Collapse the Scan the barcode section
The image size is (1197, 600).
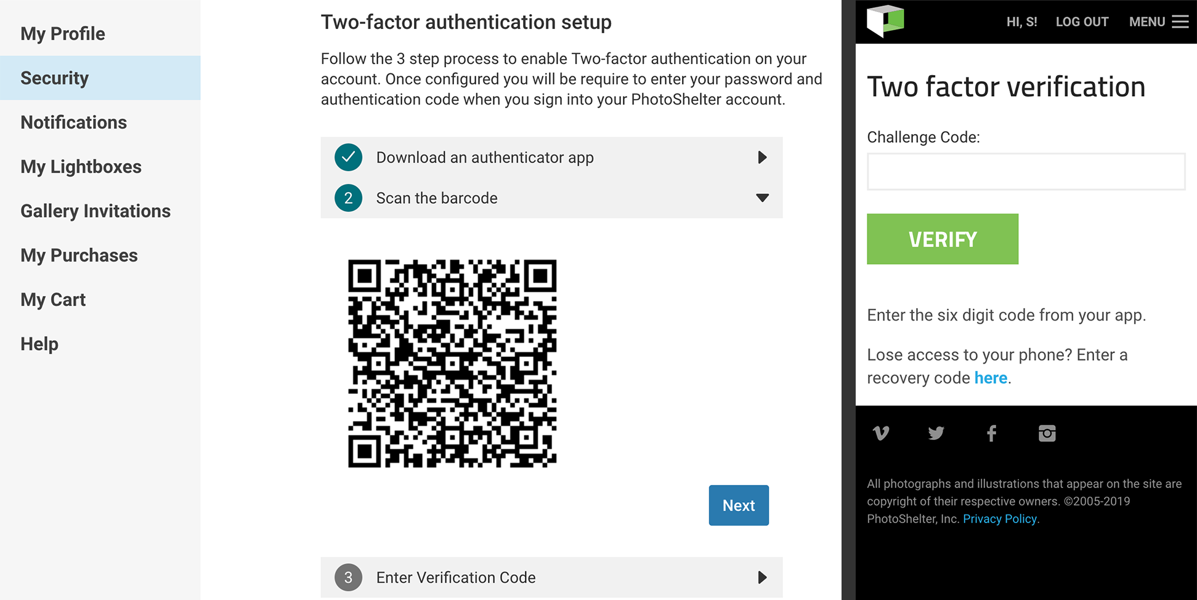click(x=762, y=198)
